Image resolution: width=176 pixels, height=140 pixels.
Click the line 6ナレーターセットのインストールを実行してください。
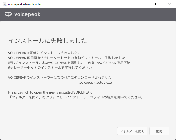click(51, 68)
